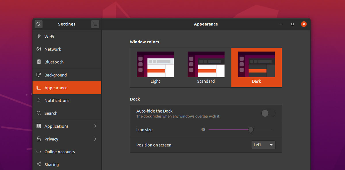Open the search icon in Settings header
The width and height of the screenshot is (345, 170).
(x=38, y=24)
